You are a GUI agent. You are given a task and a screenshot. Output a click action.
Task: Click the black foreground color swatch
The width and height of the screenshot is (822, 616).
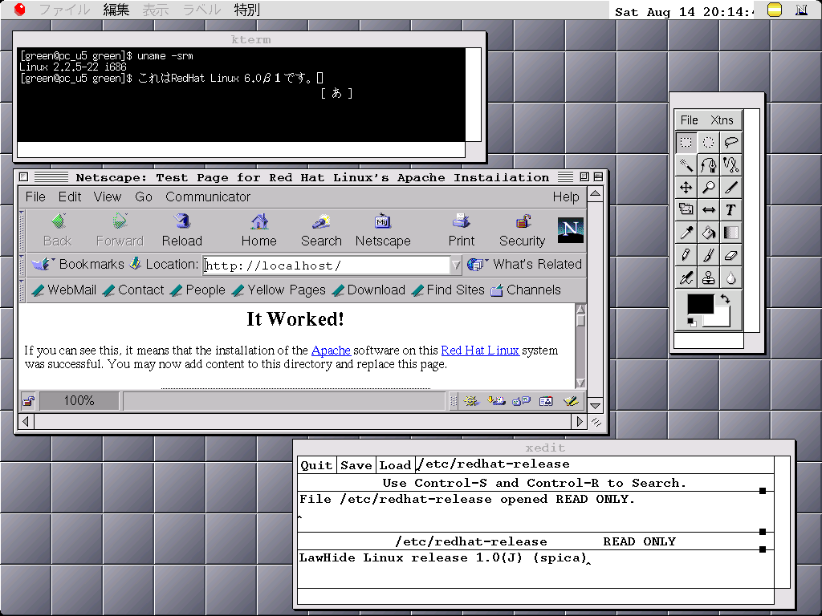[700, 304]
